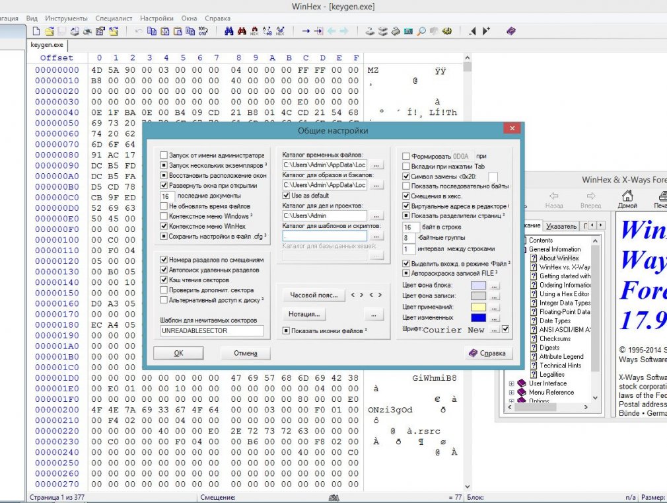
Task: Toggle Не обновлять время файлов checkbox
Action: click(x=164, y=206)
